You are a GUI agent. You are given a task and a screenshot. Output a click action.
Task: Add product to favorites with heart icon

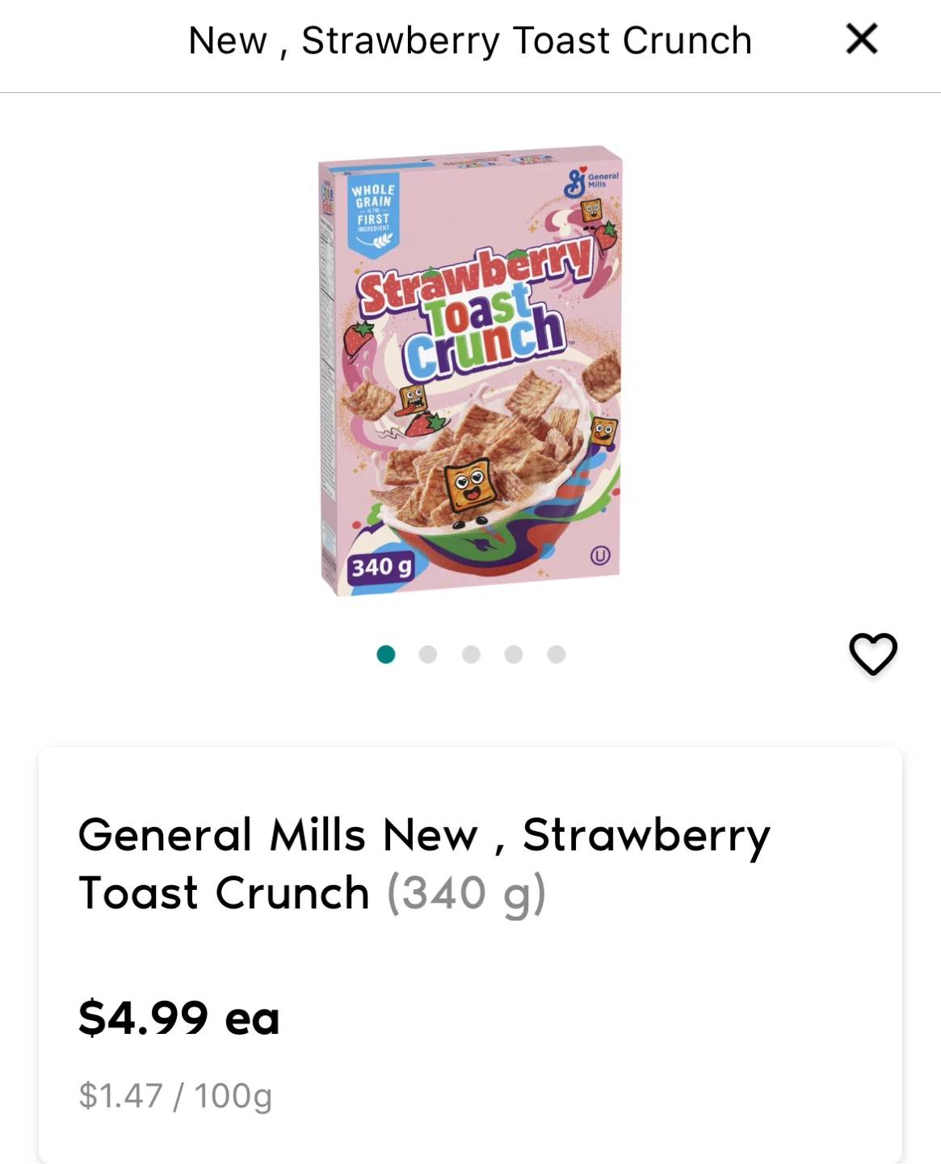pyautogui.click(x=872, y=653)
